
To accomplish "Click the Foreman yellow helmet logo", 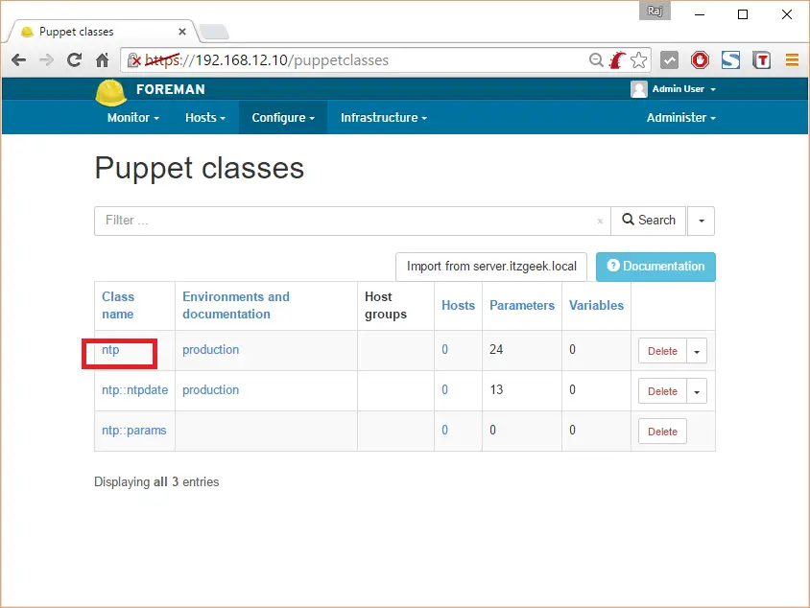I will click(x=110, y=93).
